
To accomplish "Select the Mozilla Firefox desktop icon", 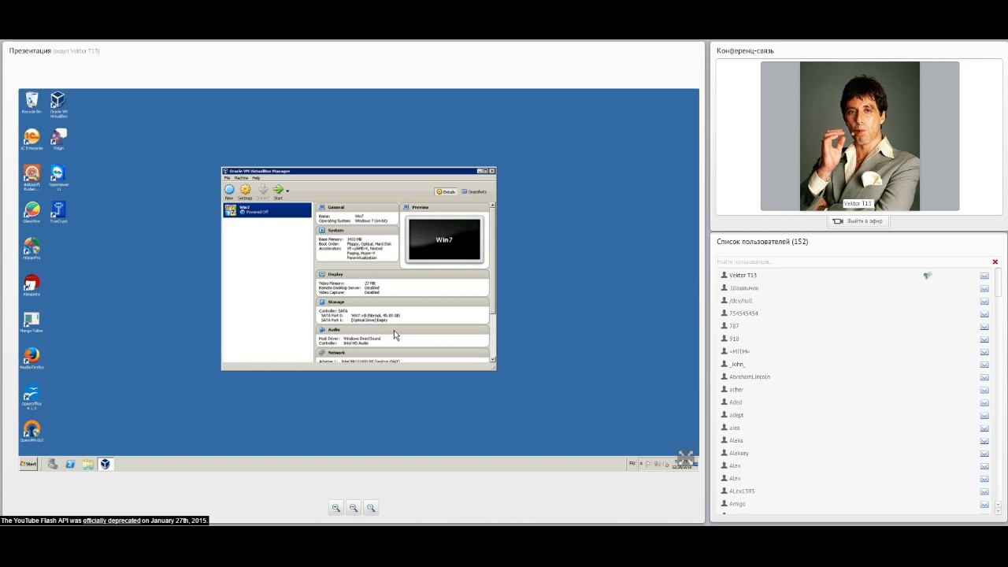I will (31, 357).
